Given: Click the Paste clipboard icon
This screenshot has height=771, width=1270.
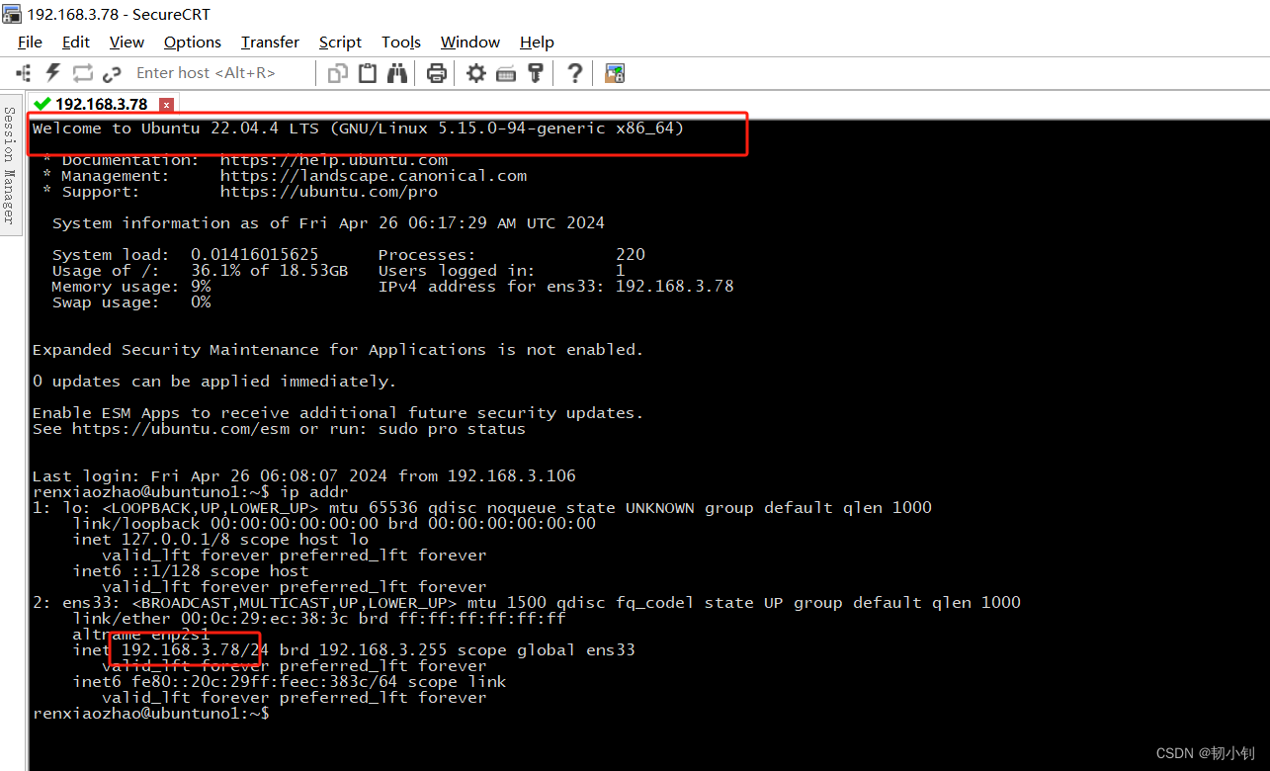Looking at the screenshot, I should click(367, 72).
